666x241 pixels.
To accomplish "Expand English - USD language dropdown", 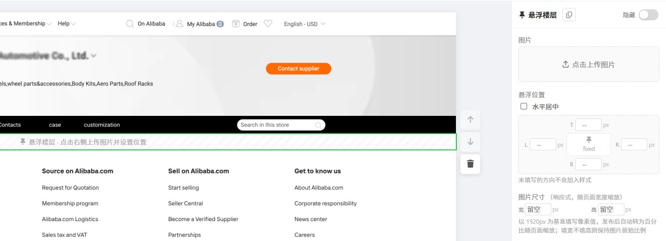I will [323, 24].
